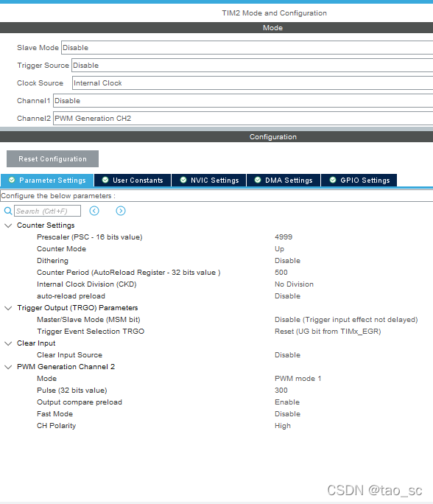Click the Dithering parameter label
This screenshot has width=433, height=504.
[x=52, y=261]
